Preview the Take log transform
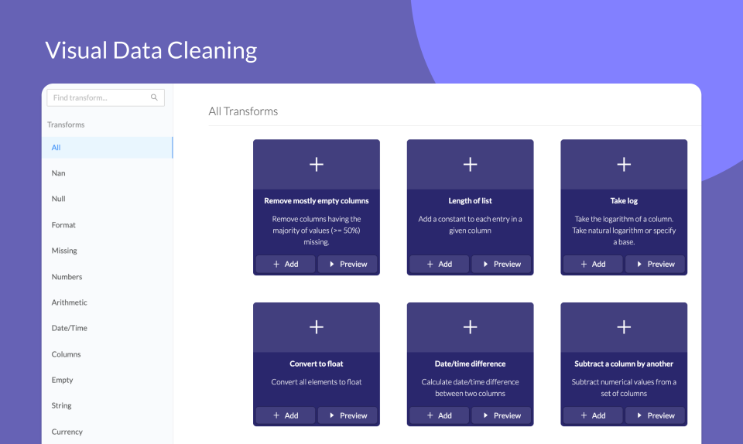 coord(655,264)
